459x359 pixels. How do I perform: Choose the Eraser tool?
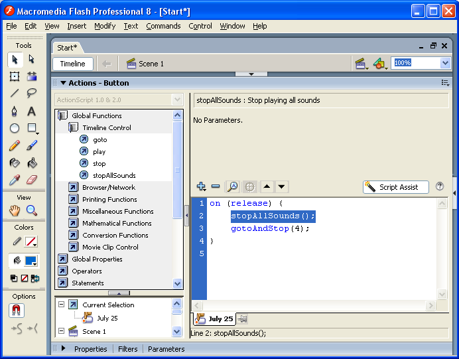click(31, 180)
